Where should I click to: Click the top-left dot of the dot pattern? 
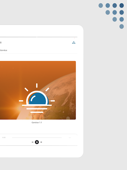pos(101,5)
